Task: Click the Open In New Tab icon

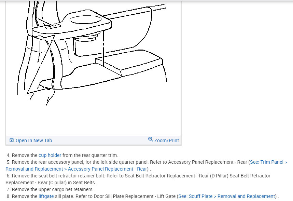Action: pos(12,140)
